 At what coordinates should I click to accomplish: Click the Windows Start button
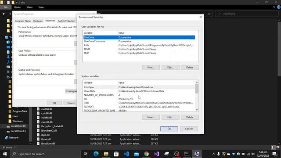click(x=5, y=154)
